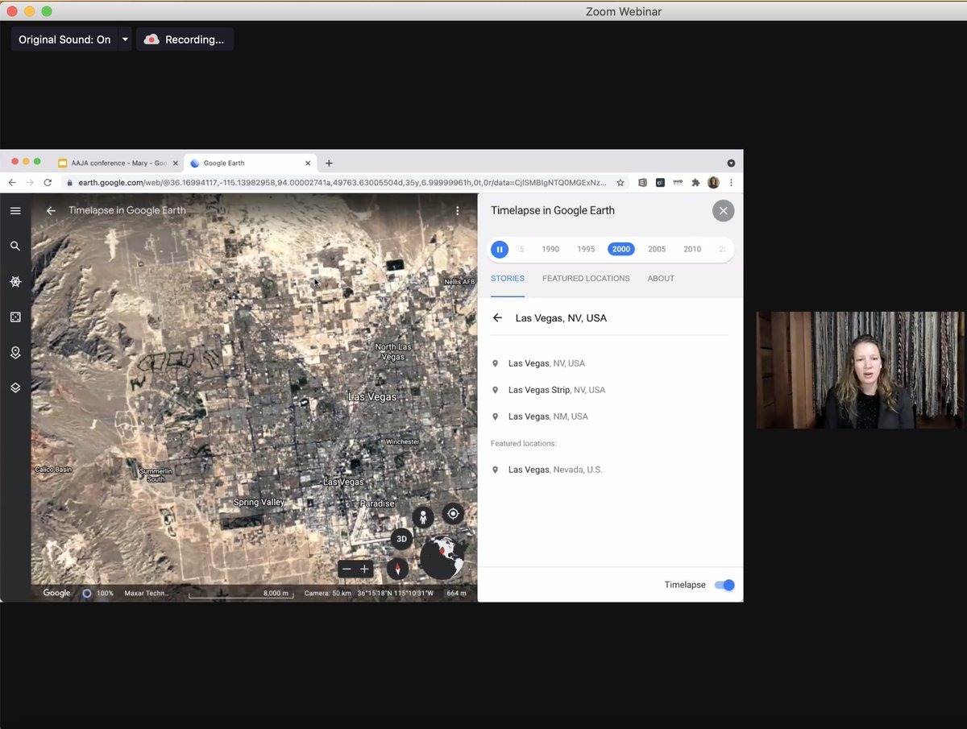Click the I'm Feeling Lucky dice icon
Viewport: 967px width, 729px height.
click(15, 317)
